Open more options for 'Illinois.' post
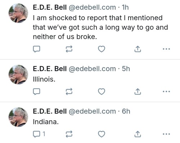The image size is (180, 143). coord(166,91)
